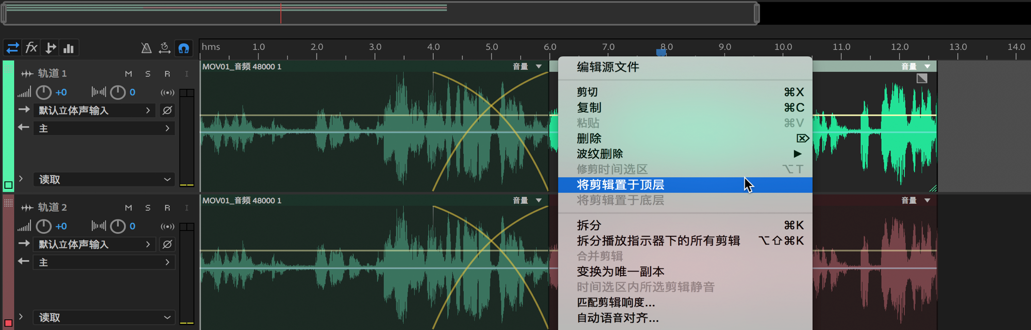Solo Track 2 with S button

coord(148,208)
